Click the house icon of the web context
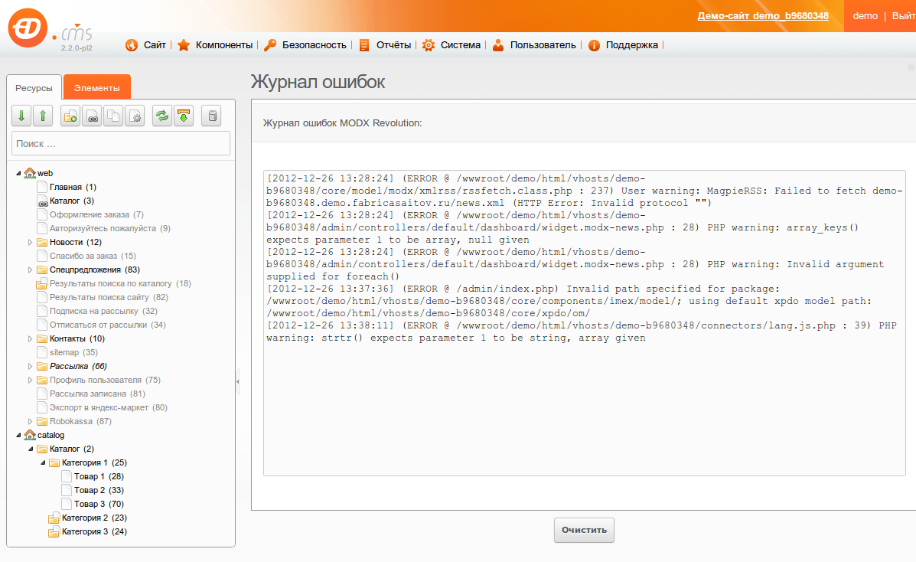This screenshot has height=562, width=916. coord(30,173)
